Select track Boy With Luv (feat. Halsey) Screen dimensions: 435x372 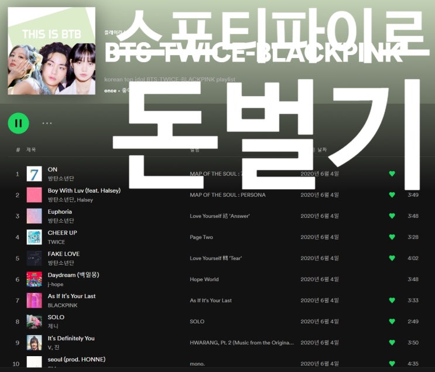84,191
